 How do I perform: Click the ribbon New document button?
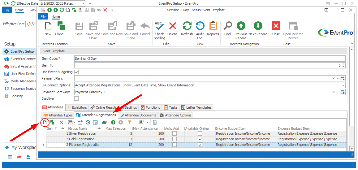tap(48, 29)
